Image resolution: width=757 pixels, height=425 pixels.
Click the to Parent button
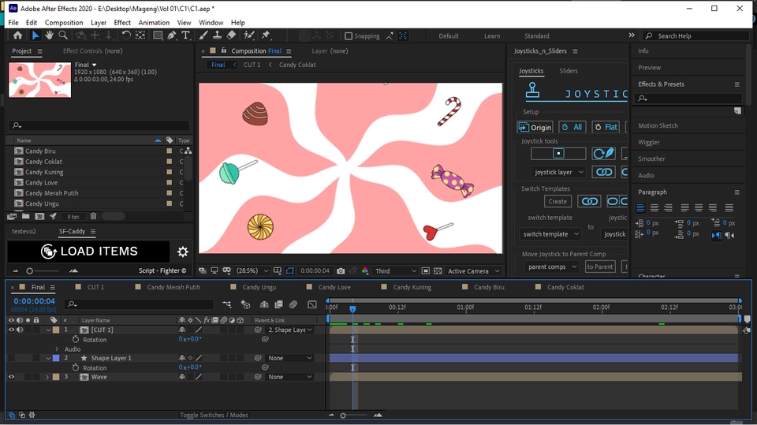599,267
